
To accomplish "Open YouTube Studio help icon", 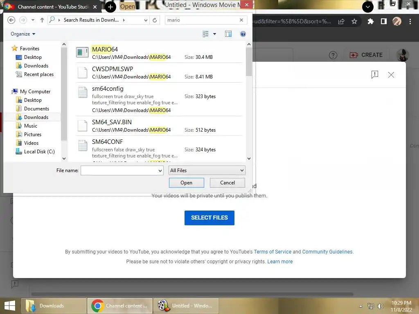I will coord(333,55).
